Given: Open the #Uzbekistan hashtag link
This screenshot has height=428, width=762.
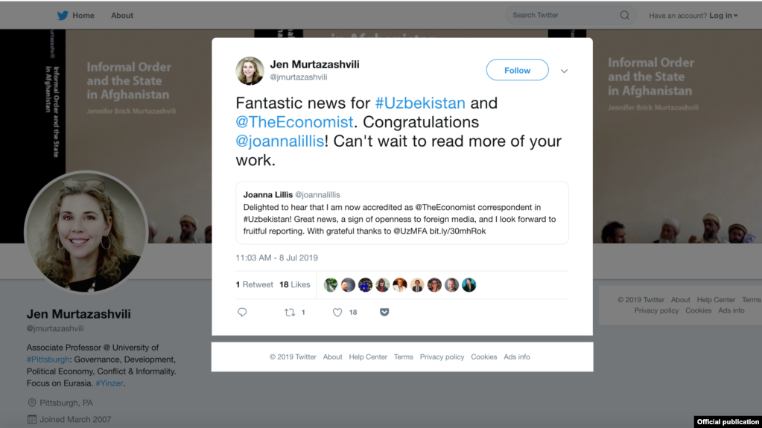Looking at the screenshot, I should [420, 103].
